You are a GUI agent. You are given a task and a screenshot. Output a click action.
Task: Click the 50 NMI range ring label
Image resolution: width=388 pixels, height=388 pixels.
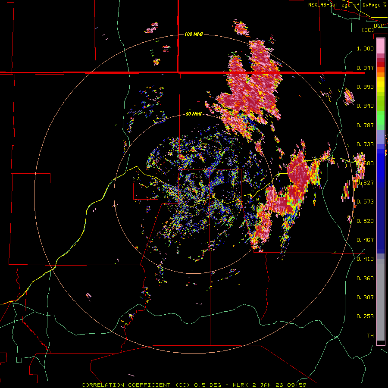(194, 114)
